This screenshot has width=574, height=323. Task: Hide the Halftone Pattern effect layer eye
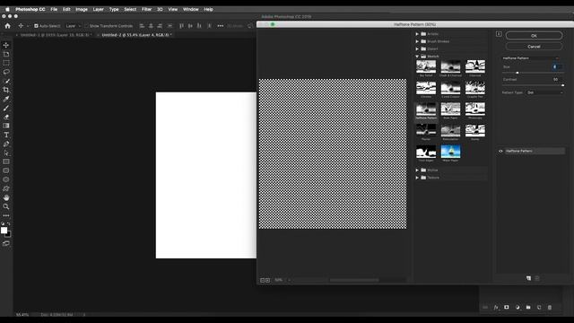point(500,151)
